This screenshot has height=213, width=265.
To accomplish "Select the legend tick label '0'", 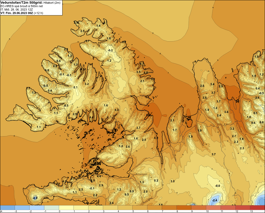I will [x=59, y=211].
